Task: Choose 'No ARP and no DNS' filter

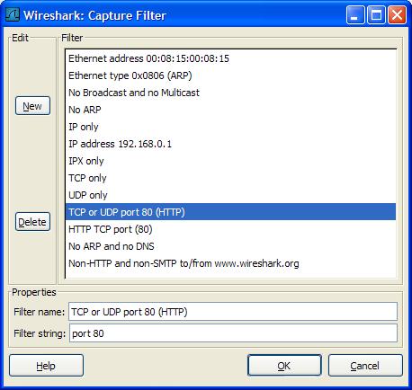Action: [230, 246]
